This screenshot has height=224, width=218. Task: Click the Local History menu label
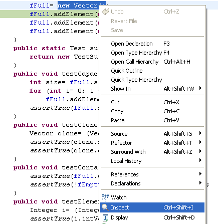coord(126,161)
